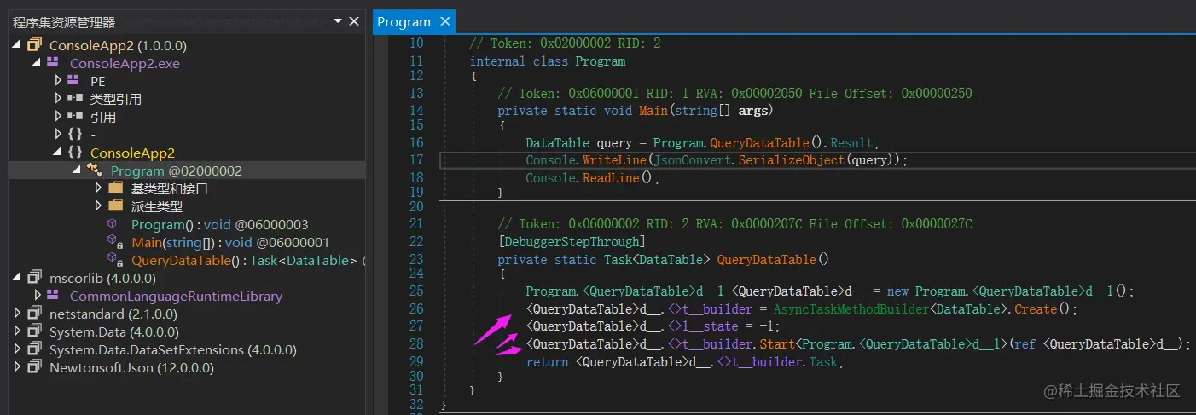1196x415 pixels.
Task: Expand the PE node
Action: pos(58,81)
